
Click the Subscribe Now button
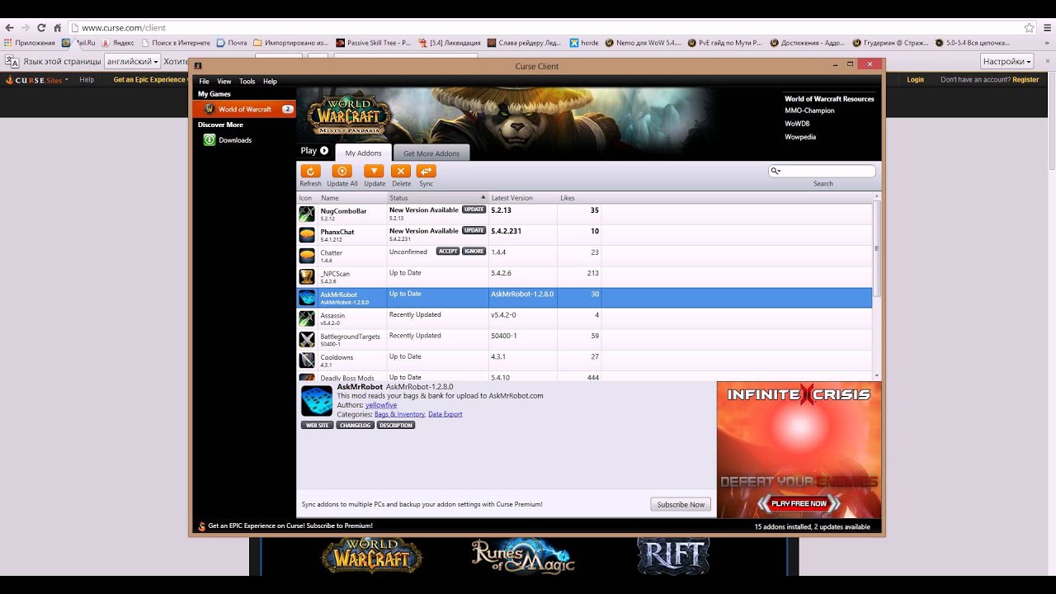coord(681,504)
